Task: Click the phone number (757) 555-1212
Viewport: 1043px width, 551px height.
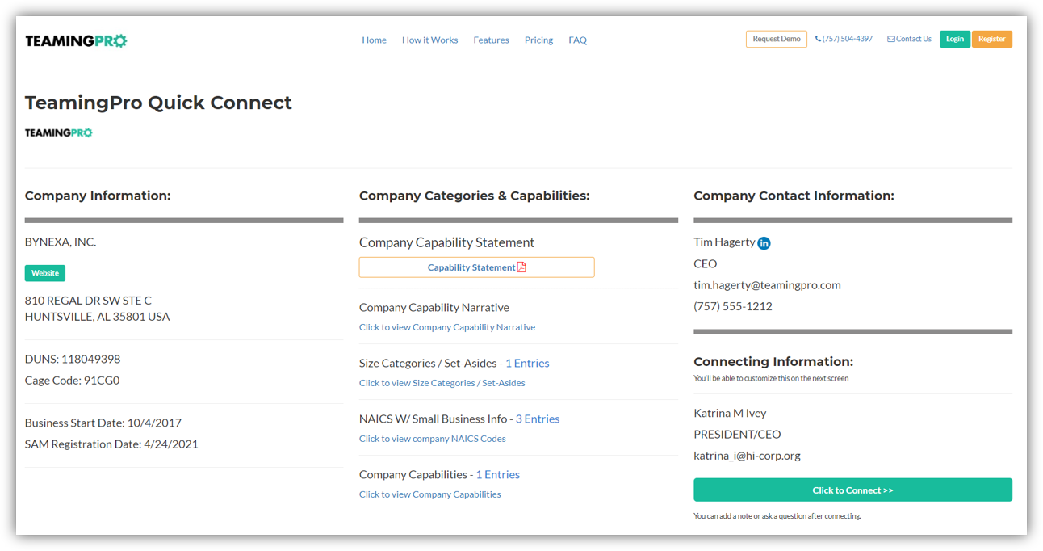Action: tap(733, 306)
